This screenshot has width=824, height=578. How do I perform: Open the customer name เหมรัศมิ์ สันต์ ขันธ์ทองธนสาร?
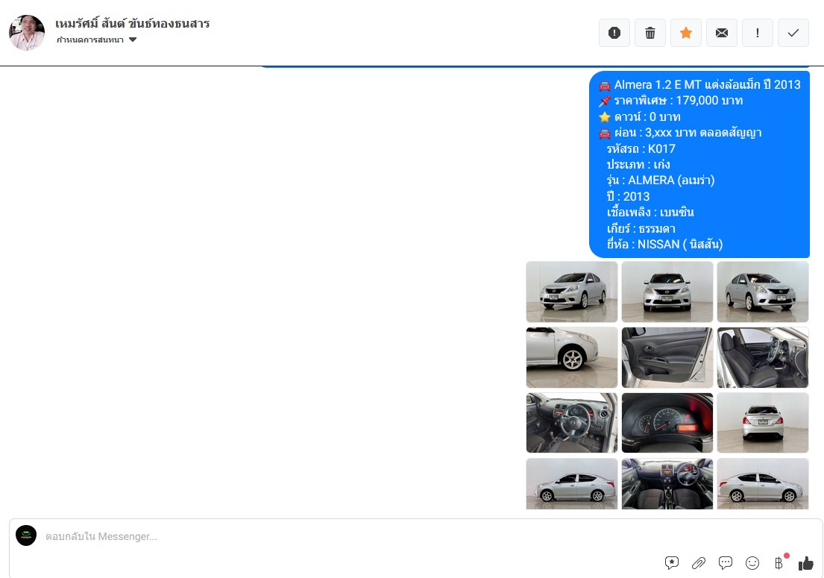click(x=133, y=24)
